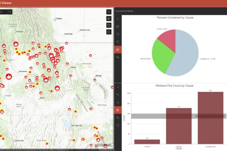Click the circular refresh map button
This screenshot has height=151, width=227.
(x=109, y=32)
